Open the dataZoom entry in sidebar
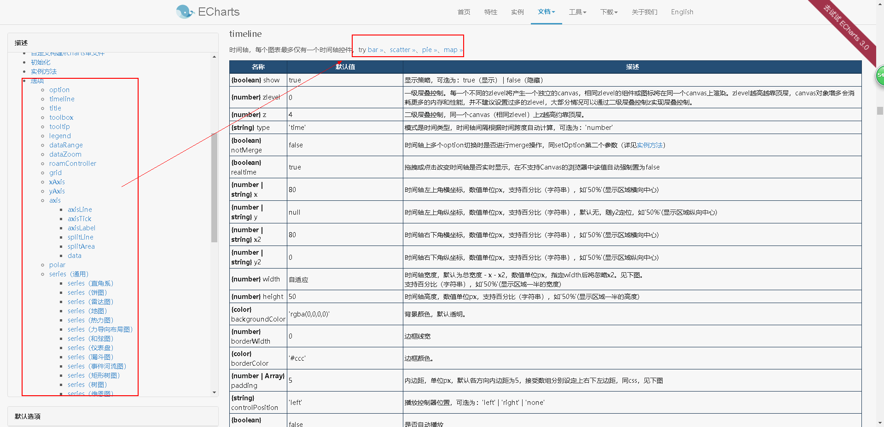 coord(65,154)
